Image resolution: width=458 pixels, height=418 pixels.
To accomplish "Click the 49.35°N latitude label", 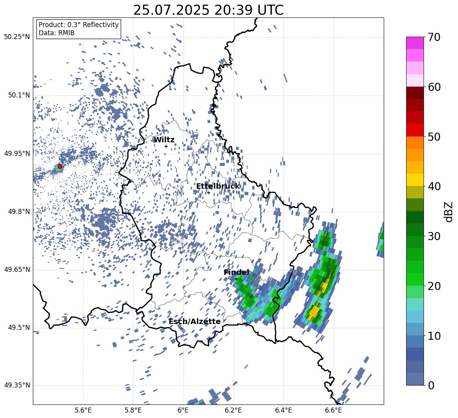I will click(17, 385).
